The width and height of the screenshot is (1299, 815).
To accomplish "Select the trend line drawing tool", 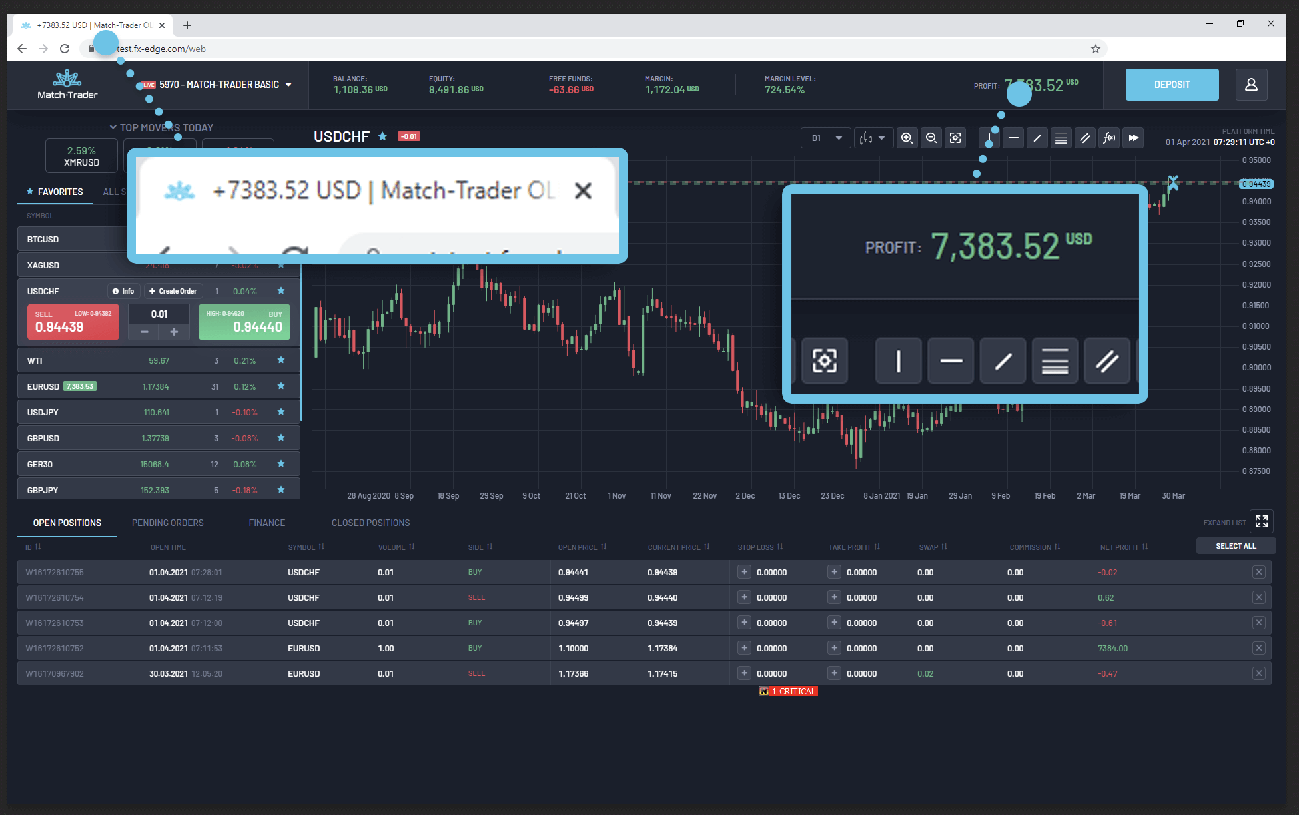I will pos(1037,138).
